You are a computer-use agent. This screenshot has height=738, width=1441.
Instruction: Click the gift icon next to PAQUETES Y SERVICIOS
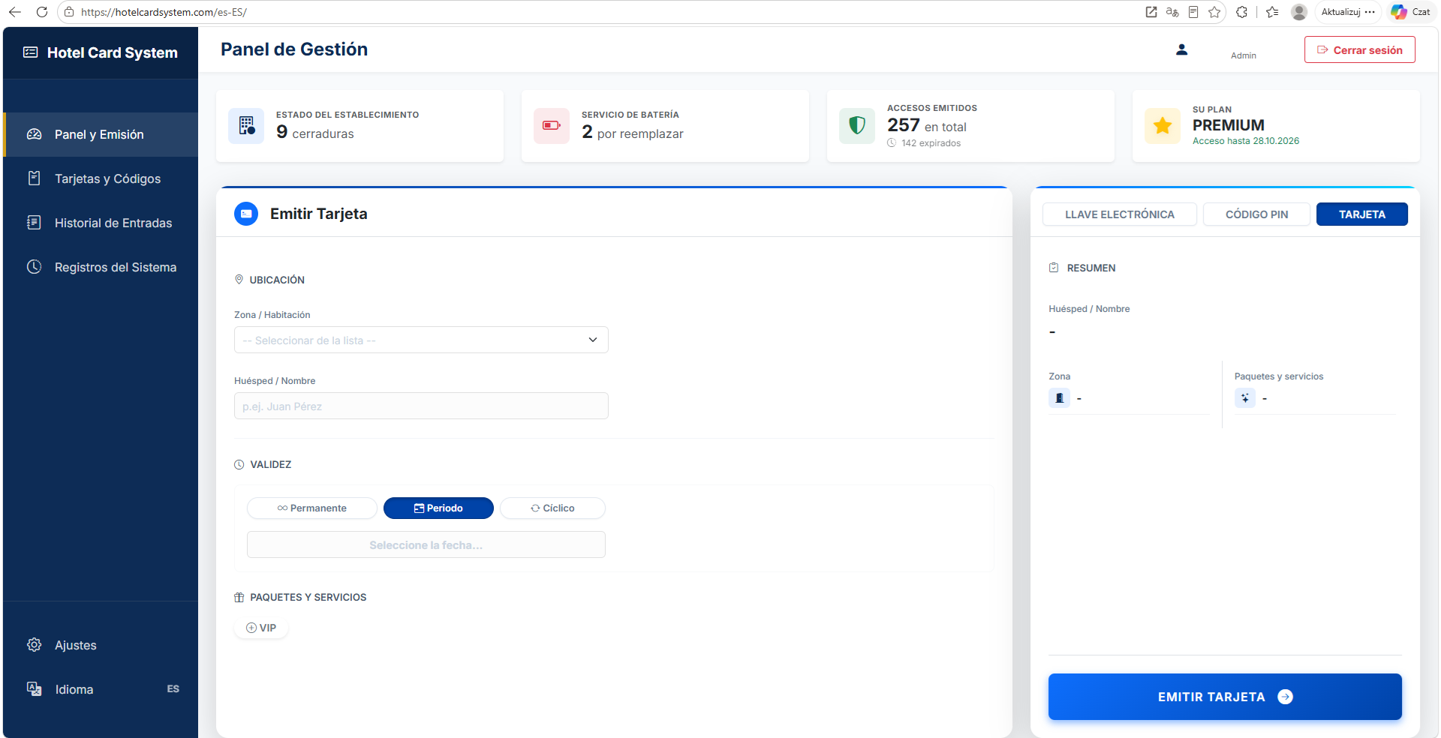[x=239, y=598]
